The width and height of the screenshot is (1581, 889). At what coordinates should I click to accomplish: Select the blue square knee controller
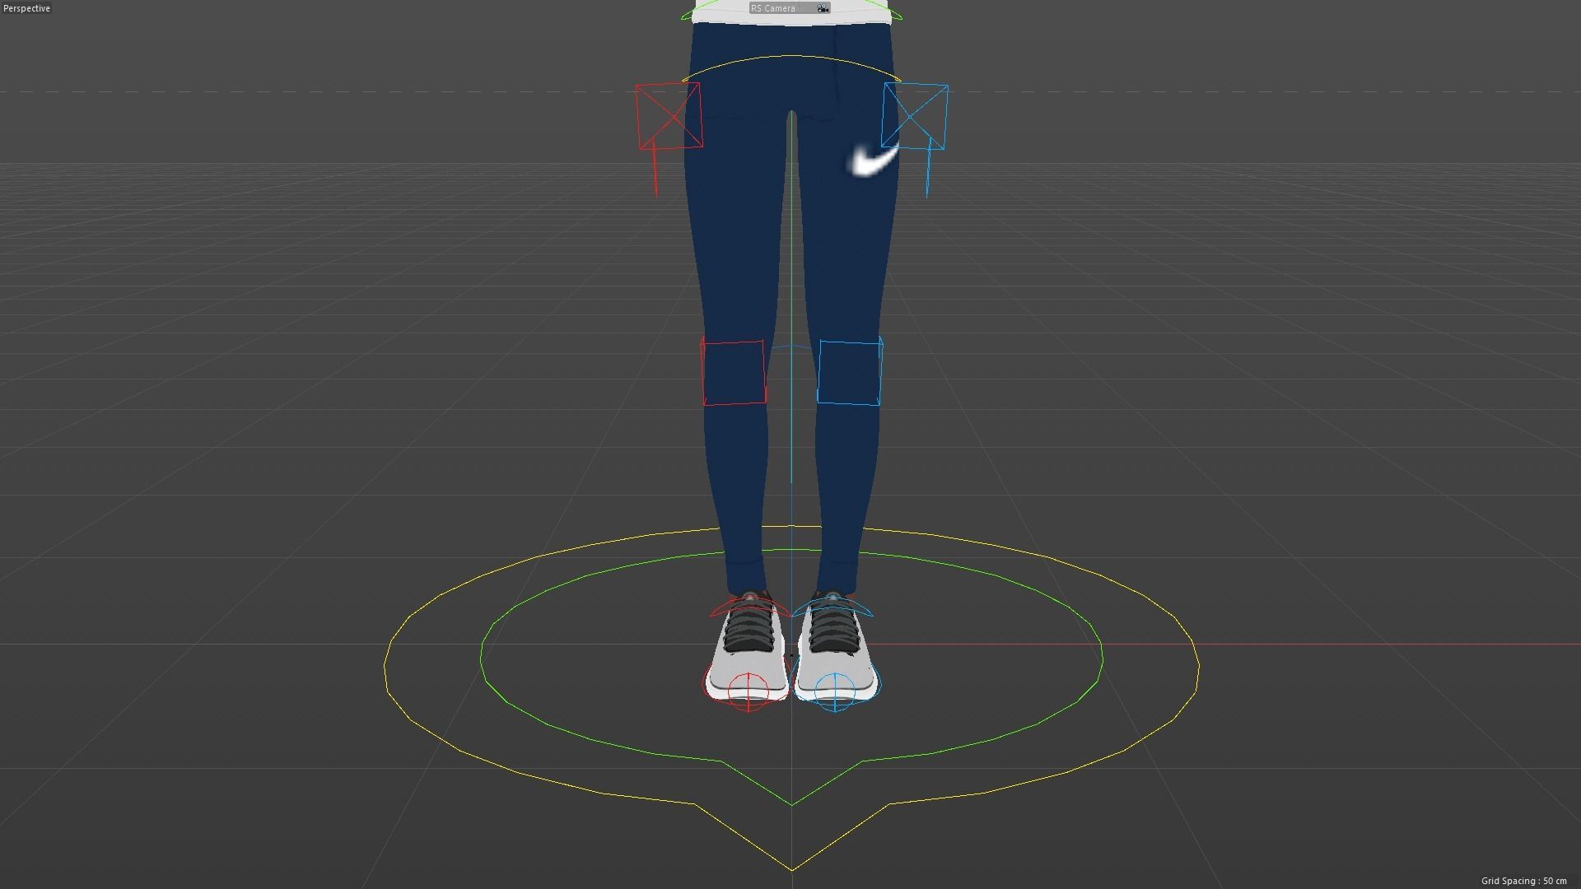tap(850, 372)
